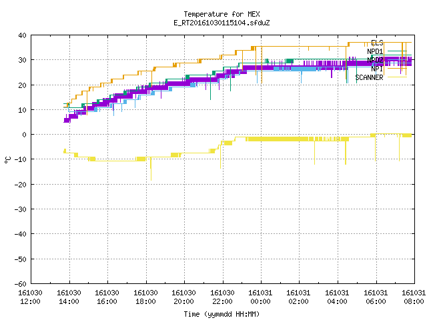This screenshot has width=427, height=320.
Task: Click the x-axis tick label 161030 20:00
Action: (184, 297)
